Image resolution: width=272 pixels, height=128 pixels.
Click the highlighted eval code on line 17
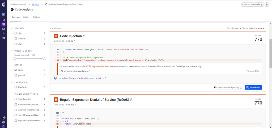click(x=65, y=60)
